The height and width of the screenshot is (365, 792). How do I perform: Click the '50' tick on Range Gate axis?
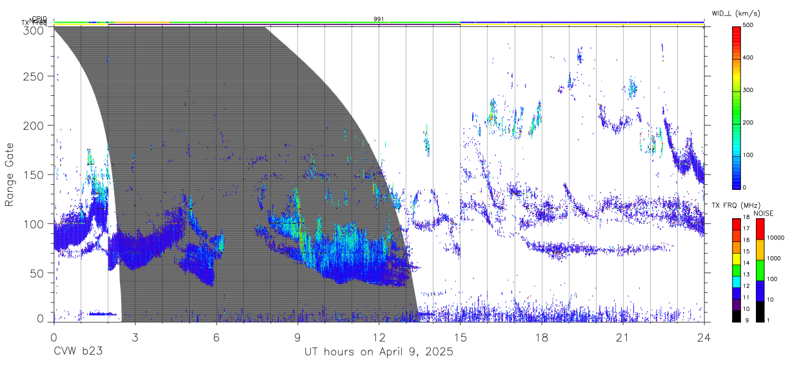tap(38, 273)
